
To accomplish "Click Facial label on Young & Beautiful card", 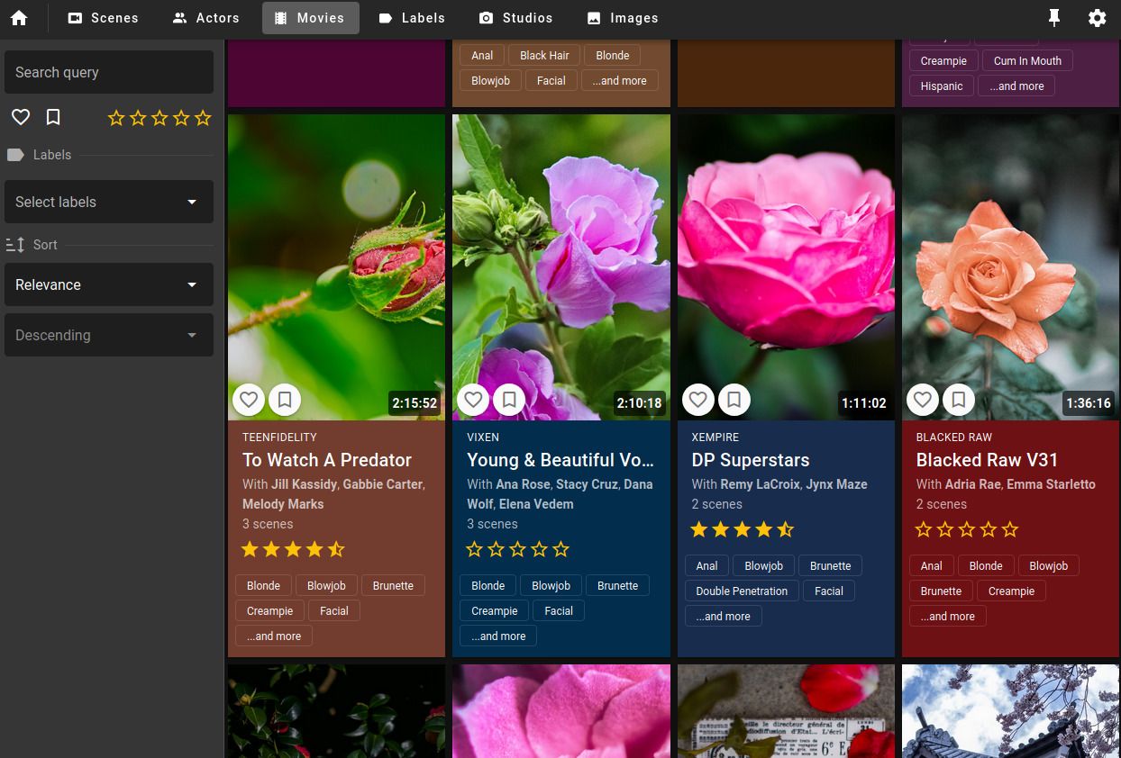I will 559,610.
